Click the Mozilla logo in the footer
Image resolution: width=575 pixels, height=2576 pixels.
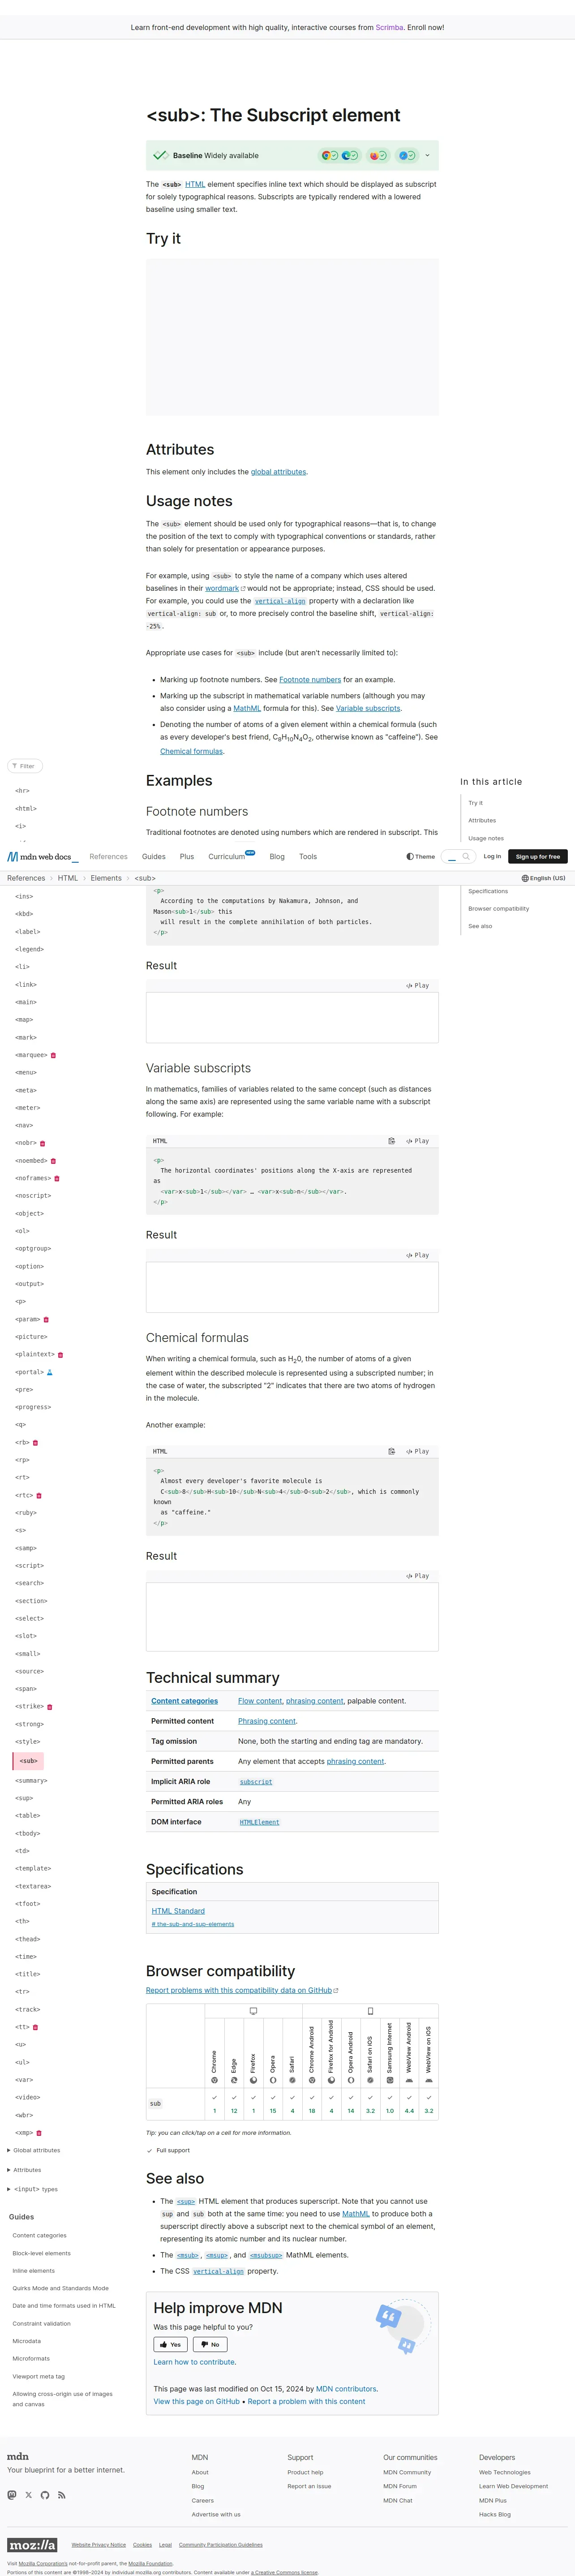[x=32, y=2544]
